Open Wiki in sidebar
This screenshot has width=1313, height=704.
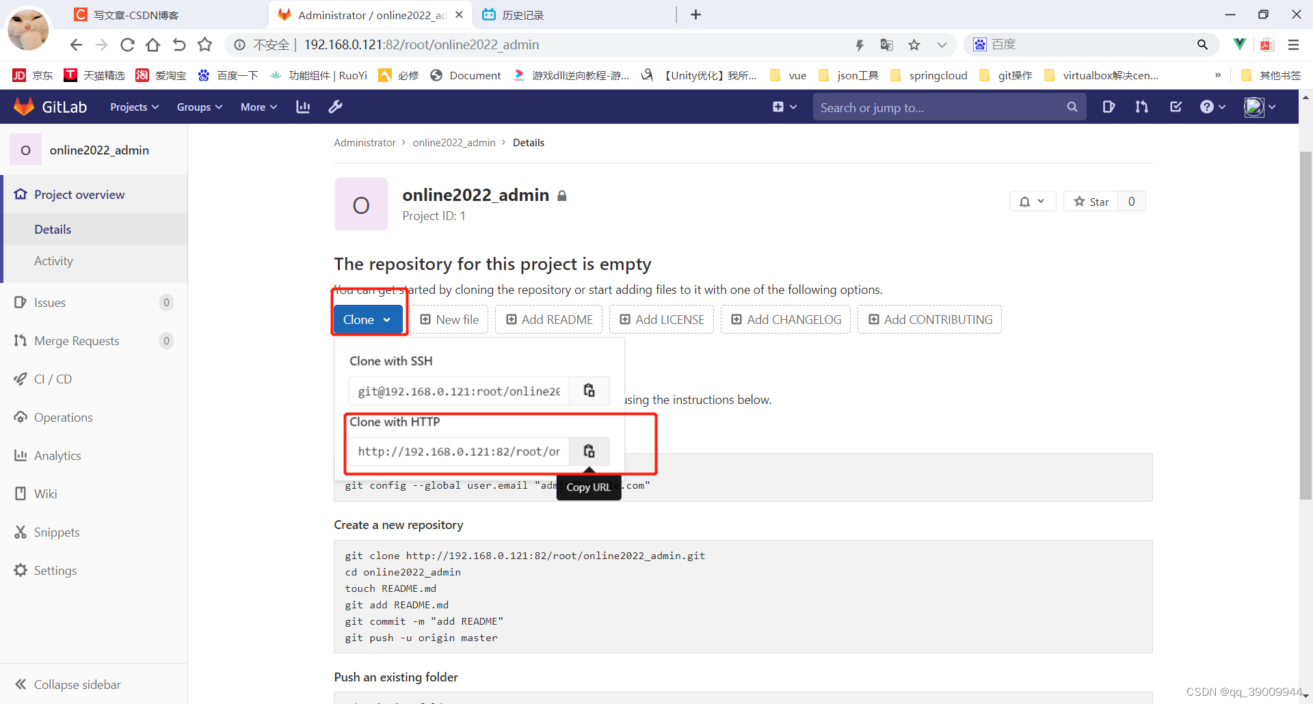[x=94, y=493]
